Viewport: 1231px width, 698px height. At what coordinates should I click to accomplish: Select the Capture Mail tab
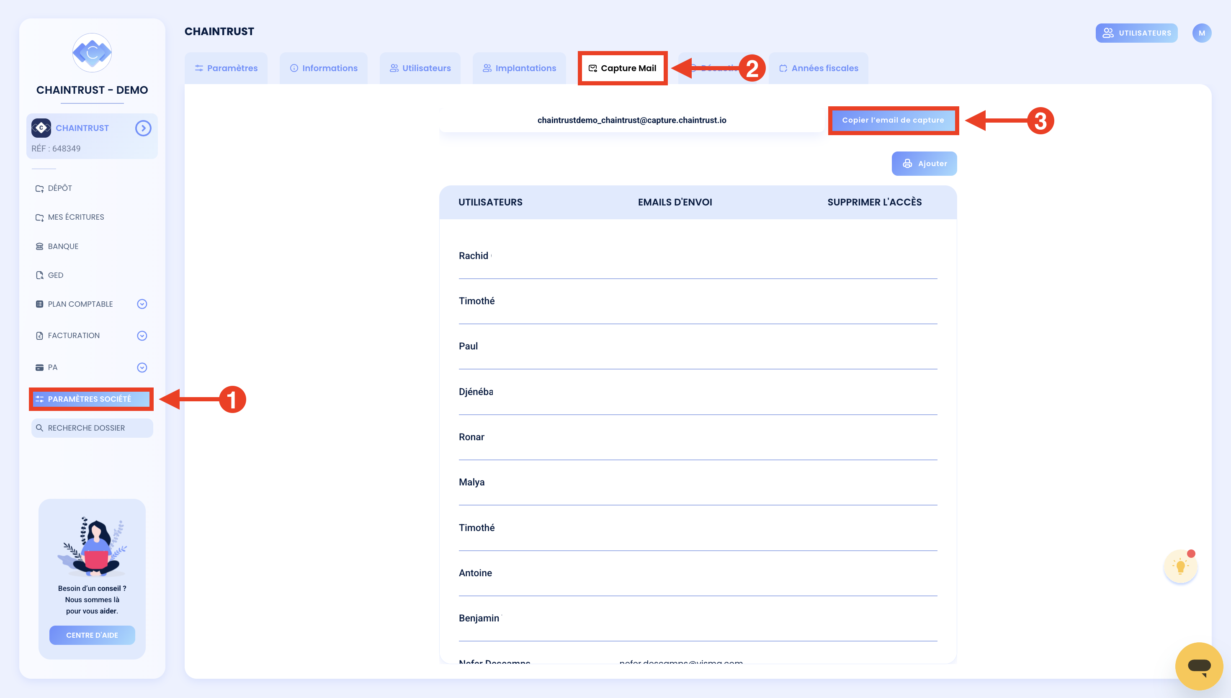point(623,68)
